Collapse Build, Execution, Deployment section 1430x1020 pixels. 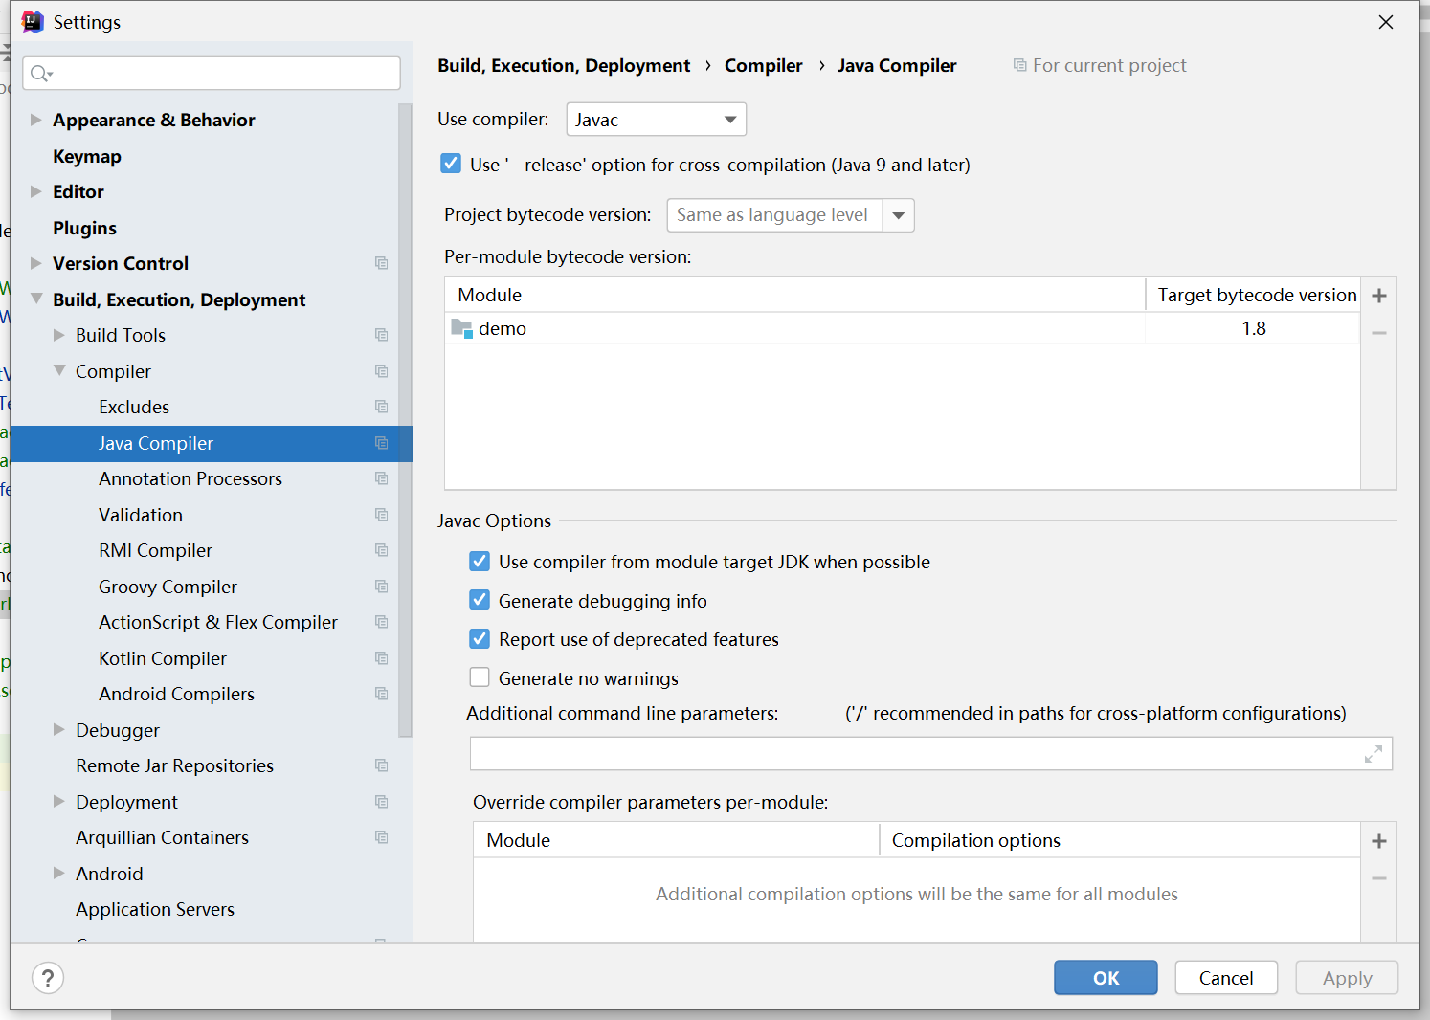[36, 299]
